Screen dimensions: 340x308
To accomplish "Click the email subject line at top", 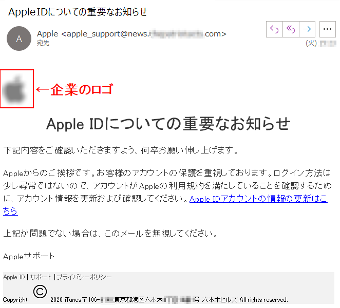I will (78, 12).
